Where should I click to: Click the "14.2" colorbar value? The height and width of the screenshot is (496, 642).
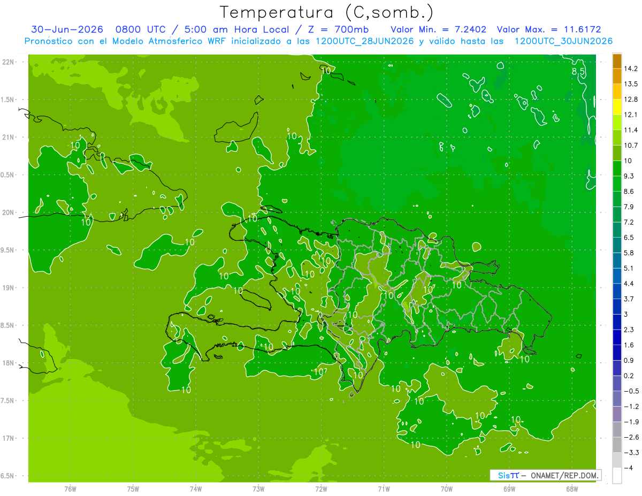tap(631, 68)
